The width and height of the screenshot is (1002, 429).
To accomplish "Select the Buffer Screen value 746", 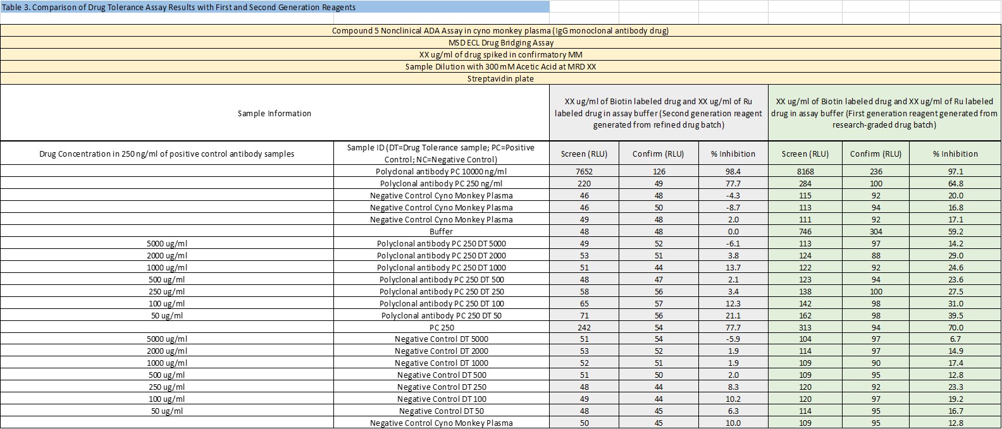I will click(805, 232).
